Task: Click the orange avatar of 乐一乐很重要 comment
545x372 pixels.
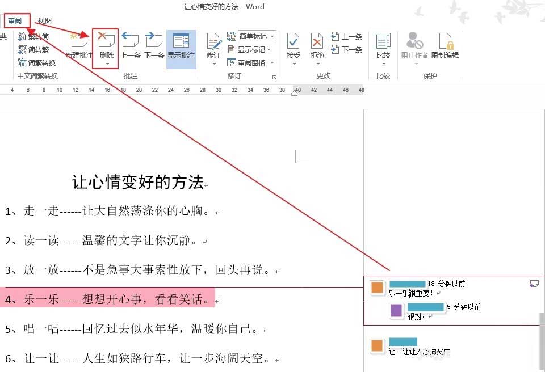Action: 377,288
